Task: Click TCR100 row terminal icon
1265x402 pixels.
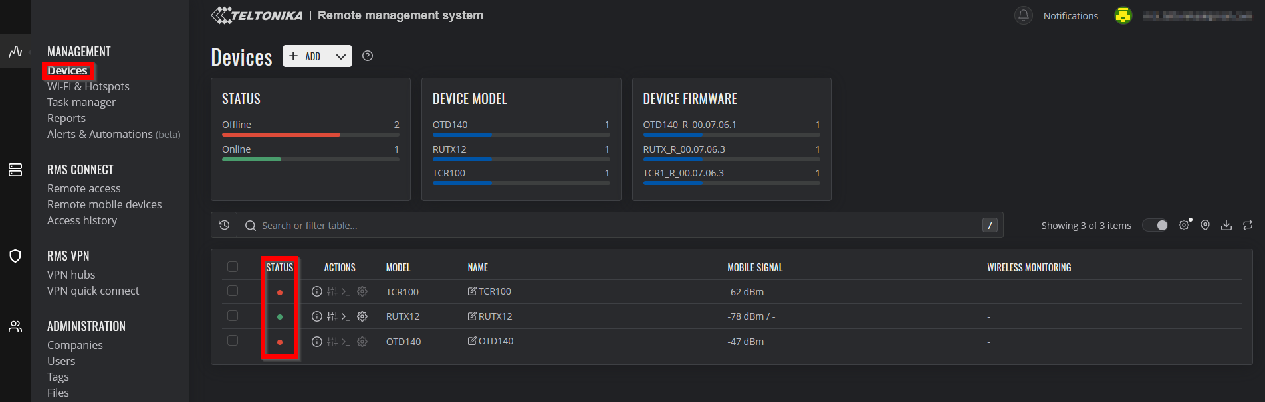Action: click(x=346, y=291)
